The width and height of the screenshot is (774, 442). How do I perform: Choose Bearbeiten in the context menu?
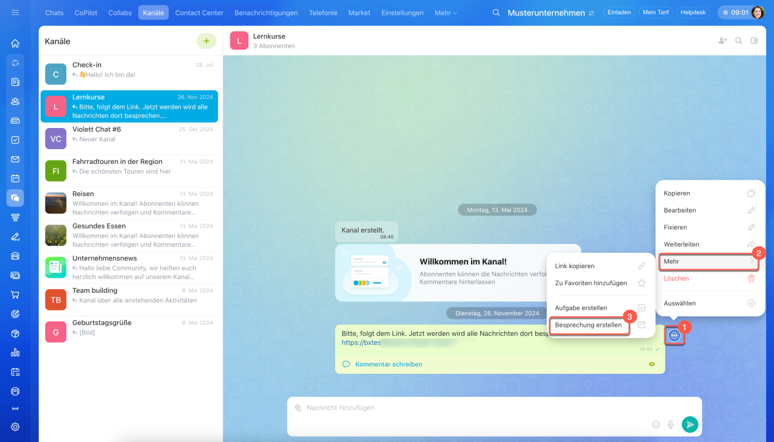[x=710, y=210]
